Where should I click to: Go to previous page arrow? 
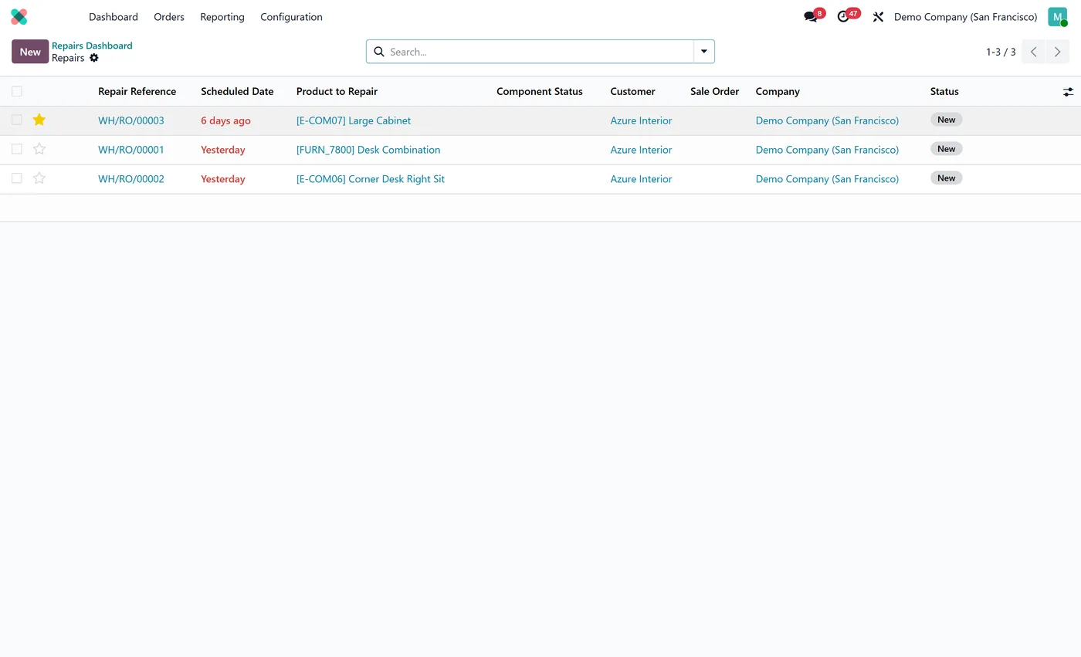click(1033, 52)
